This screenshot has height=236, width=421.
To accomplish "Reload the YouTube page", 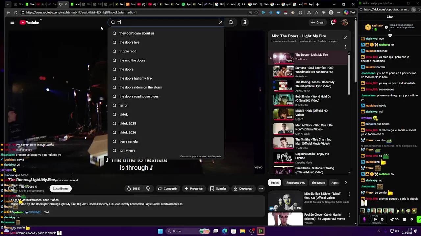I will point(15,12).
